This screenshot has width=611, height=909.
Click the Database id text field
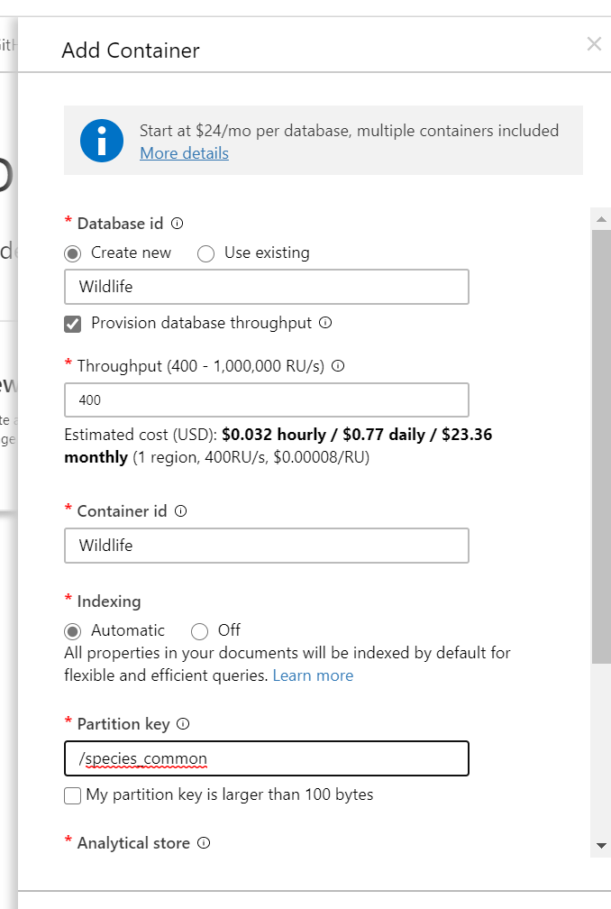(267, 287)
